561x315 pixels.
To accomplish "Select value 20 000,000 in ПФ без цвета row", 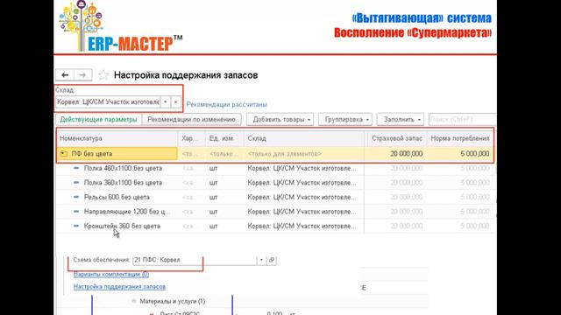I will (x=406, y=154).
